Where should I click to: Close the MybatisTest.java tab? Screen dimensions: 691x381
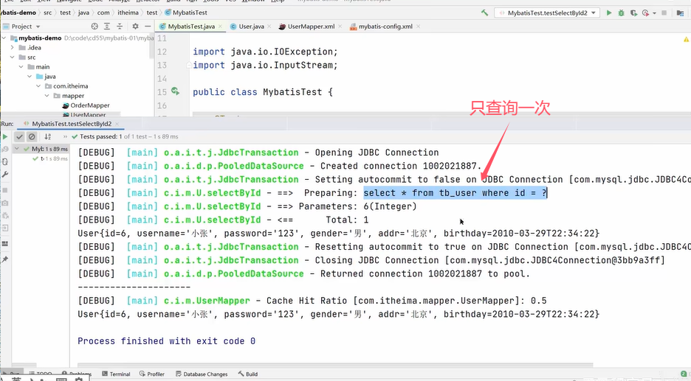pyautogui.click(x=220, y=27)
